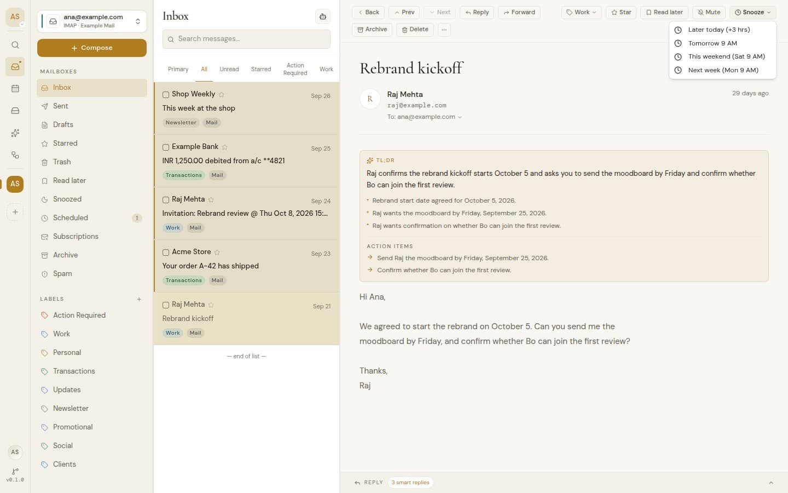Mute this conversation
788x493 pixels.
tap(709, 13)
